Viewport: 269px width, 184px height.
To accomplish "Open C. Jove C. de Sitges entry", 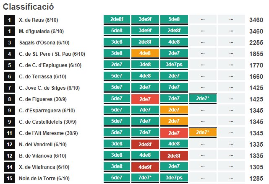I will point(49,88).
